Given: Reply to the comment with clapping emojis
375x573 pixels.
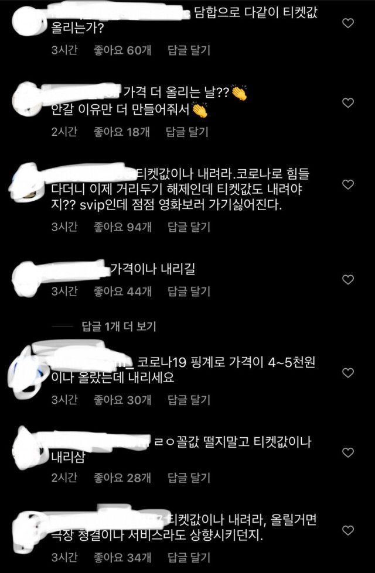Looking at the screenshot, I should click(x=187, y=132).
